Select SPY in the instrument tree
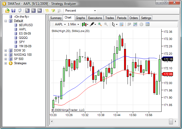Screen dimensions: 182x129 [x=22, y=42]
